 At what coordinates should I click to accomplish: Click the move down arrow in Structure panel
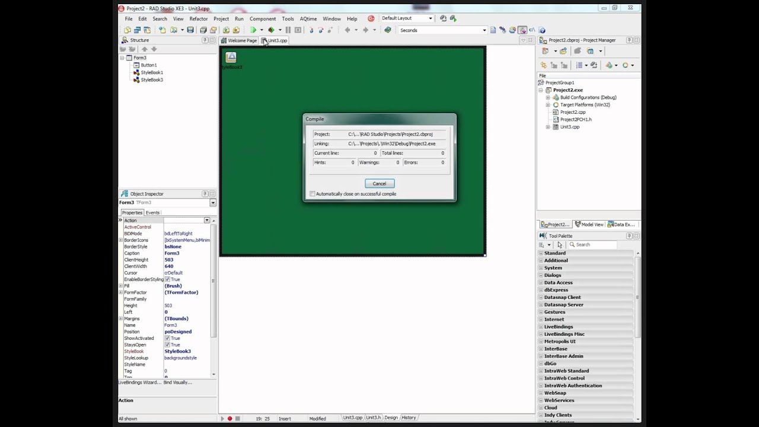tap(154, 49)
